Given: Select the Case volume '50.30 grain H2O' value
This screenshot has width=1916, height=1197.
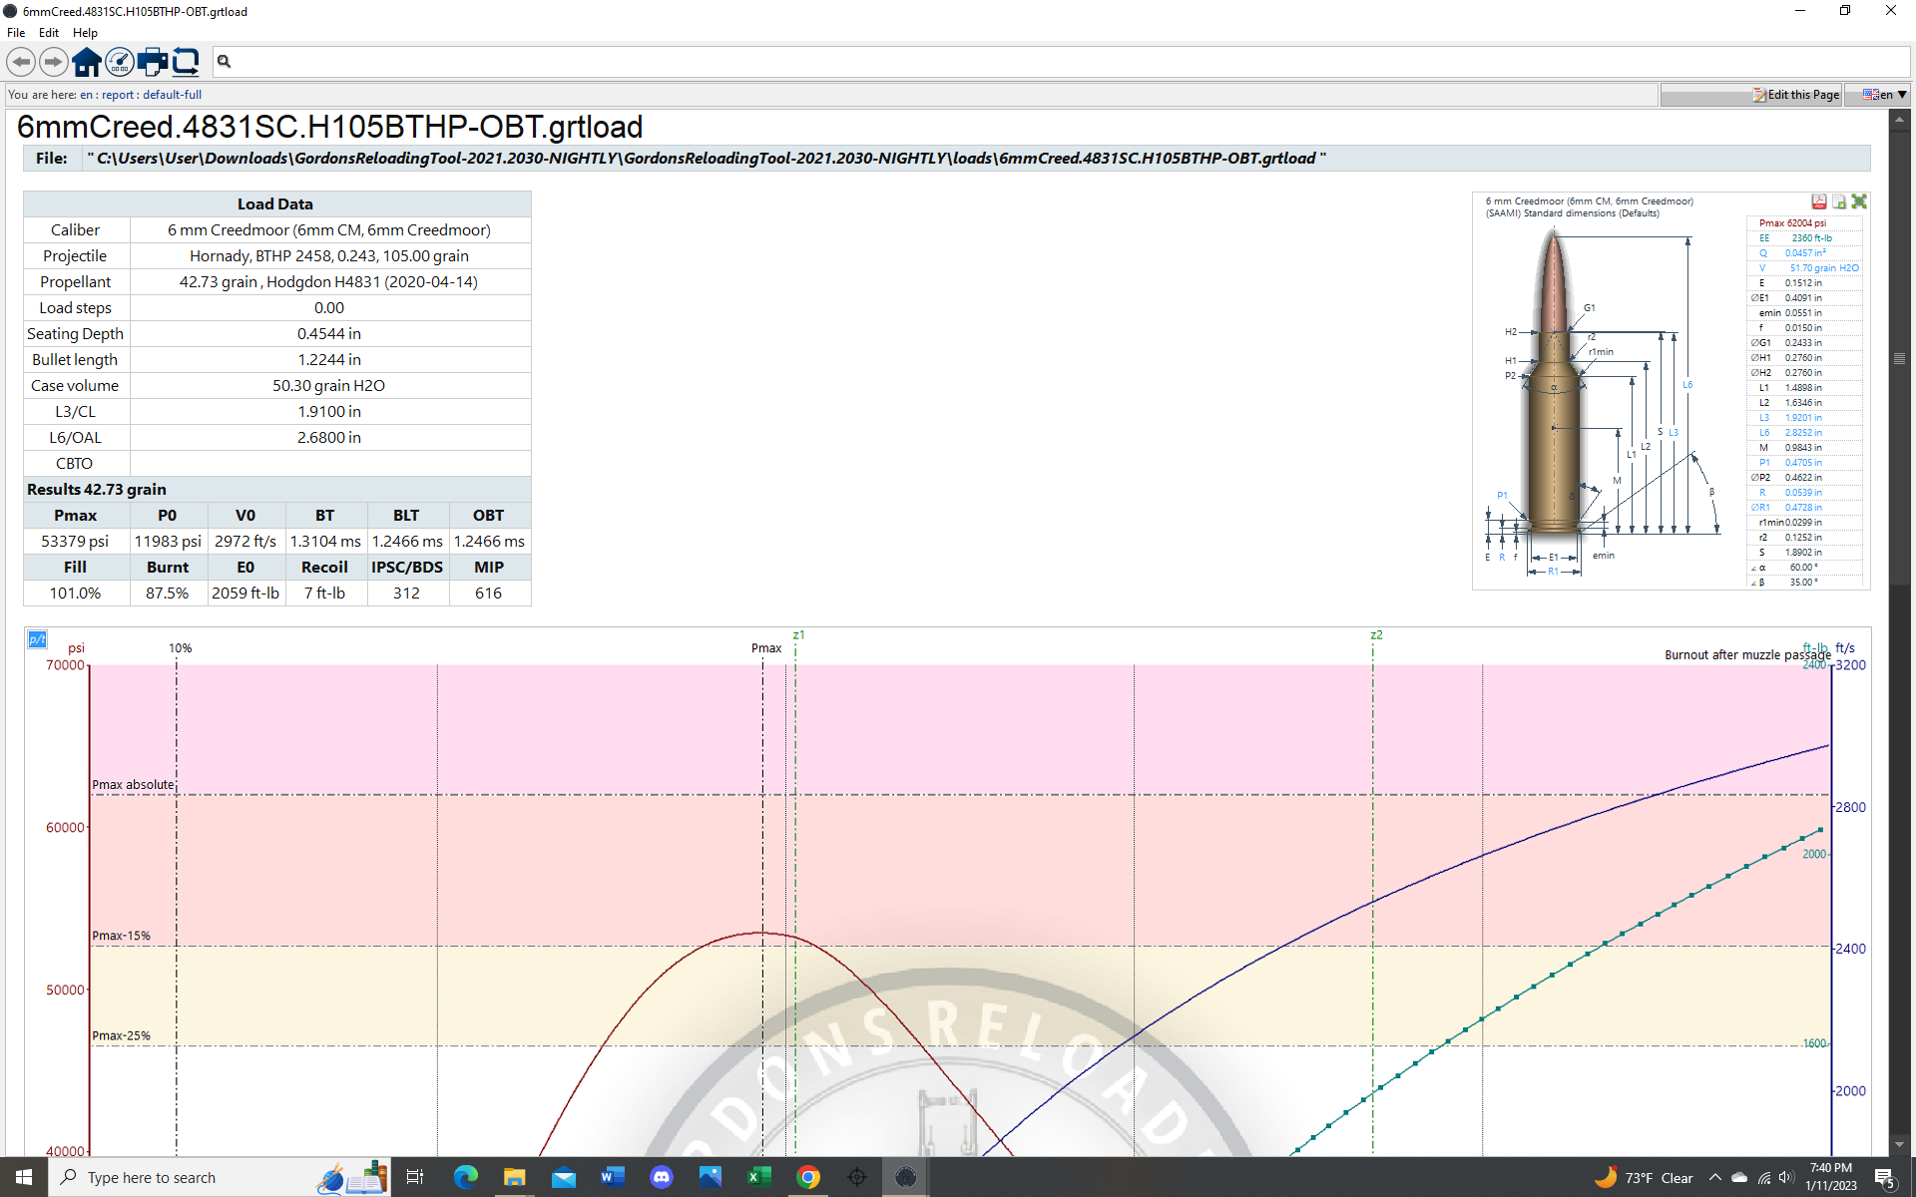Looking at the screenshot, I should [329, 386].
